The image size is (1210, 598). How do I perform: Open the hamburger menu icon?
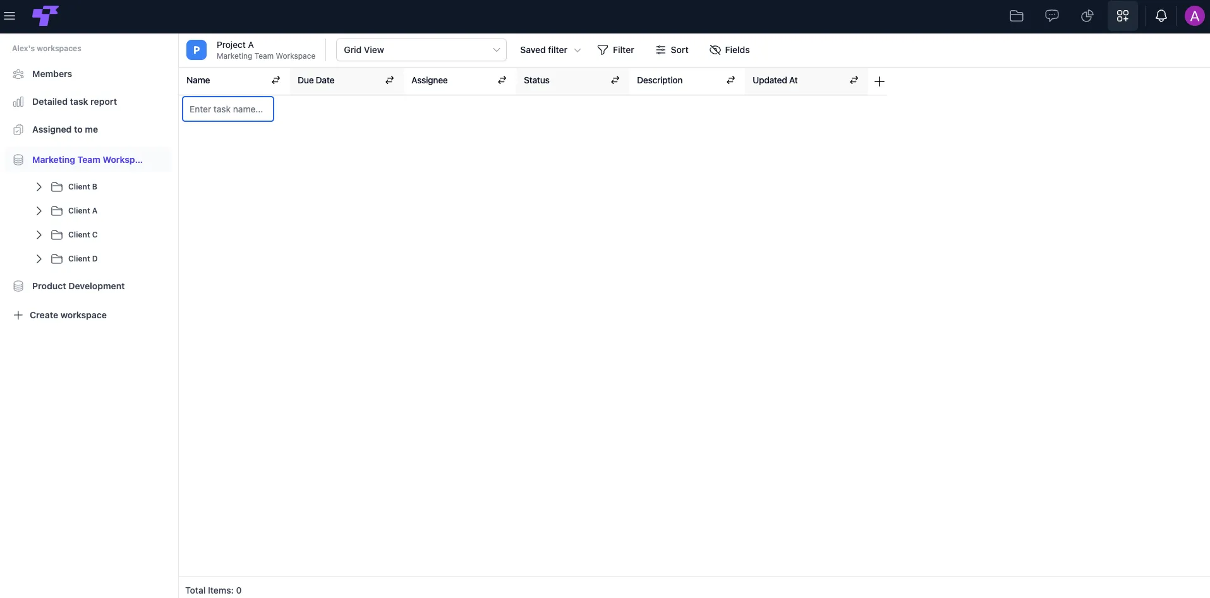(9, 16)
